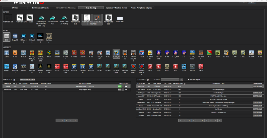Screen dimensions: 267x138
Task: Choose the UH-1H aircraft icon
Action: pos(192,66)
